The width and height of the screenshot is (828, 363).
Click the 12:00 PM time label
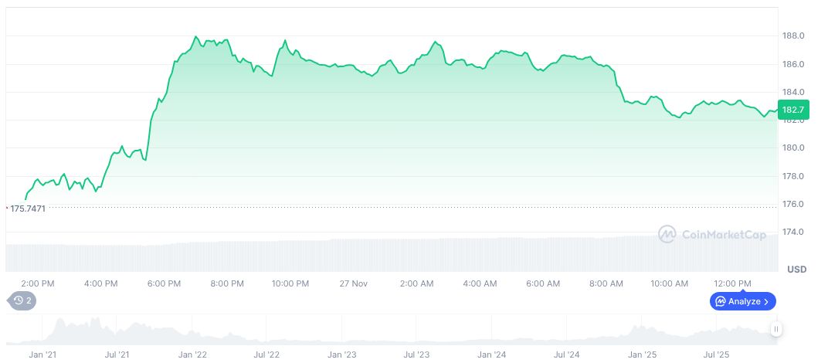732,284
